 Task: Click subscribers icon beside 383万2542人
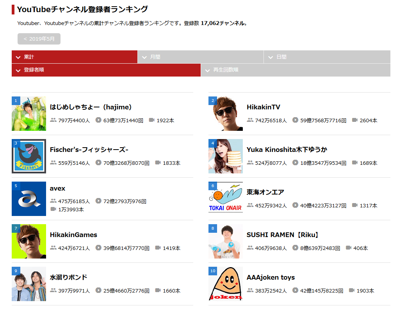250,290
